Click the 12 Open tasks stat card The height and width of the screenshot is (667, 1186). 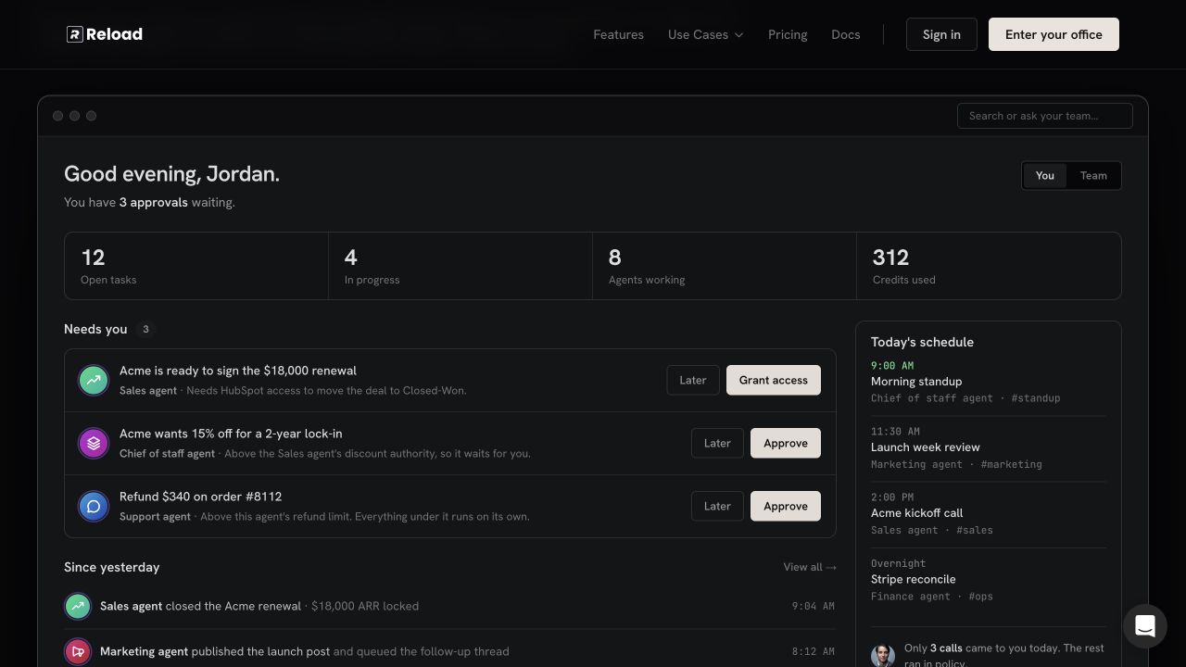[196, 266]
